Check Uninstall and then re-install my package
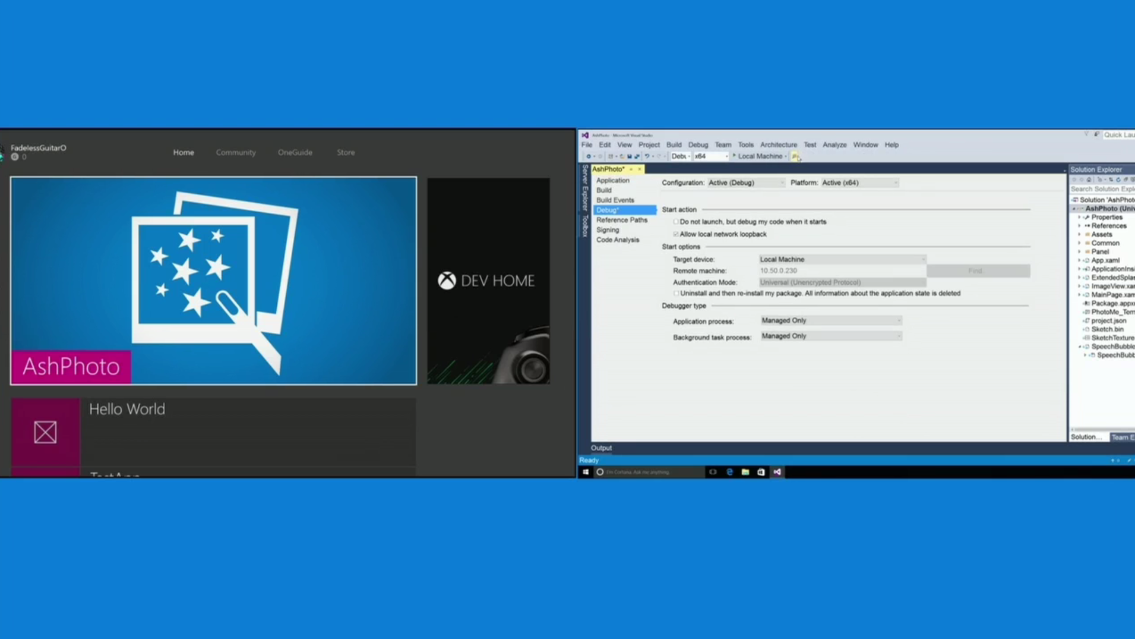This screenshot has width=1135, height=639. click(x=676, y=293)
